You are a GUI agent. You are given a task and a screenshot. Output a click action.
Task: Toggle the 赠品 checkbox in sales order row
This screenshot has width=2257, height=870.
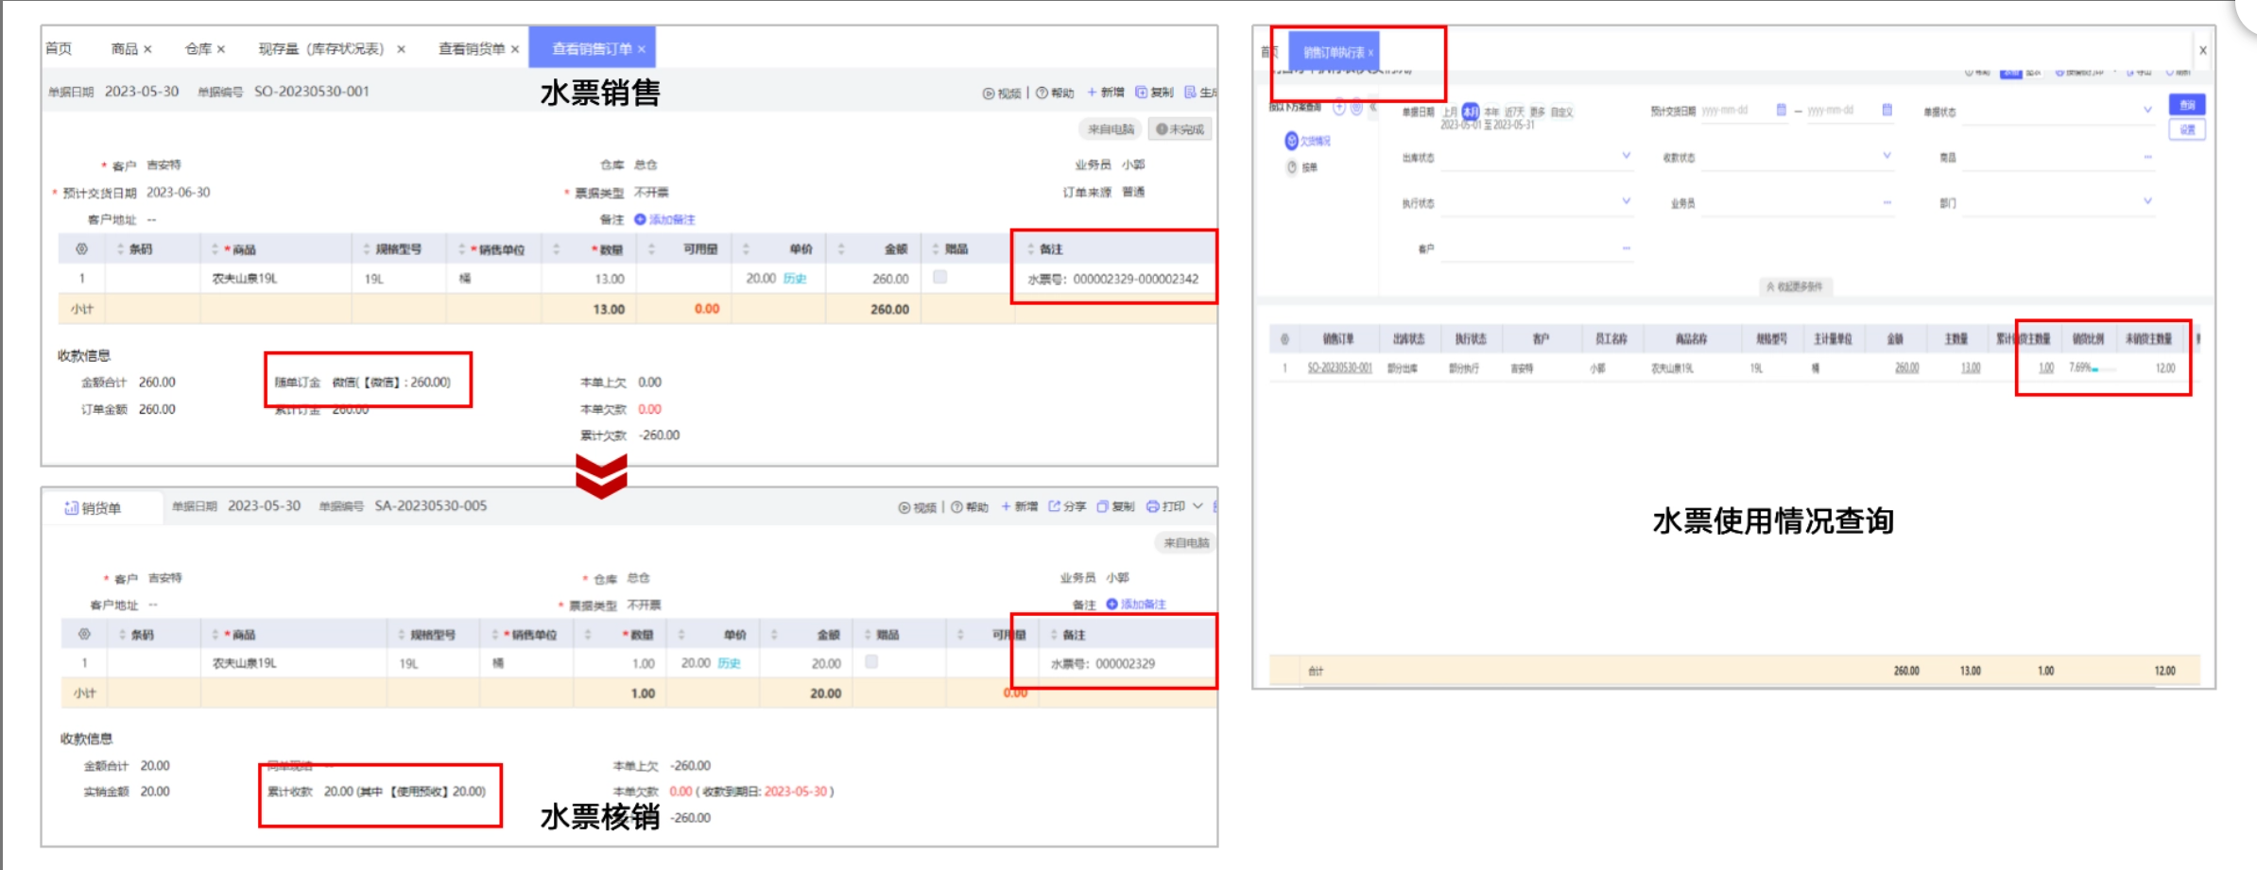click(x=939, y=278)
